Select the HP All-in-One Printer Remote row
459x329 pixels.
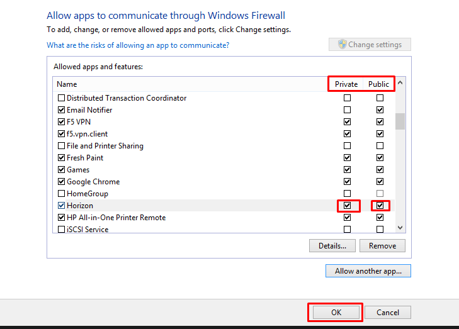(x=116, y=218)
